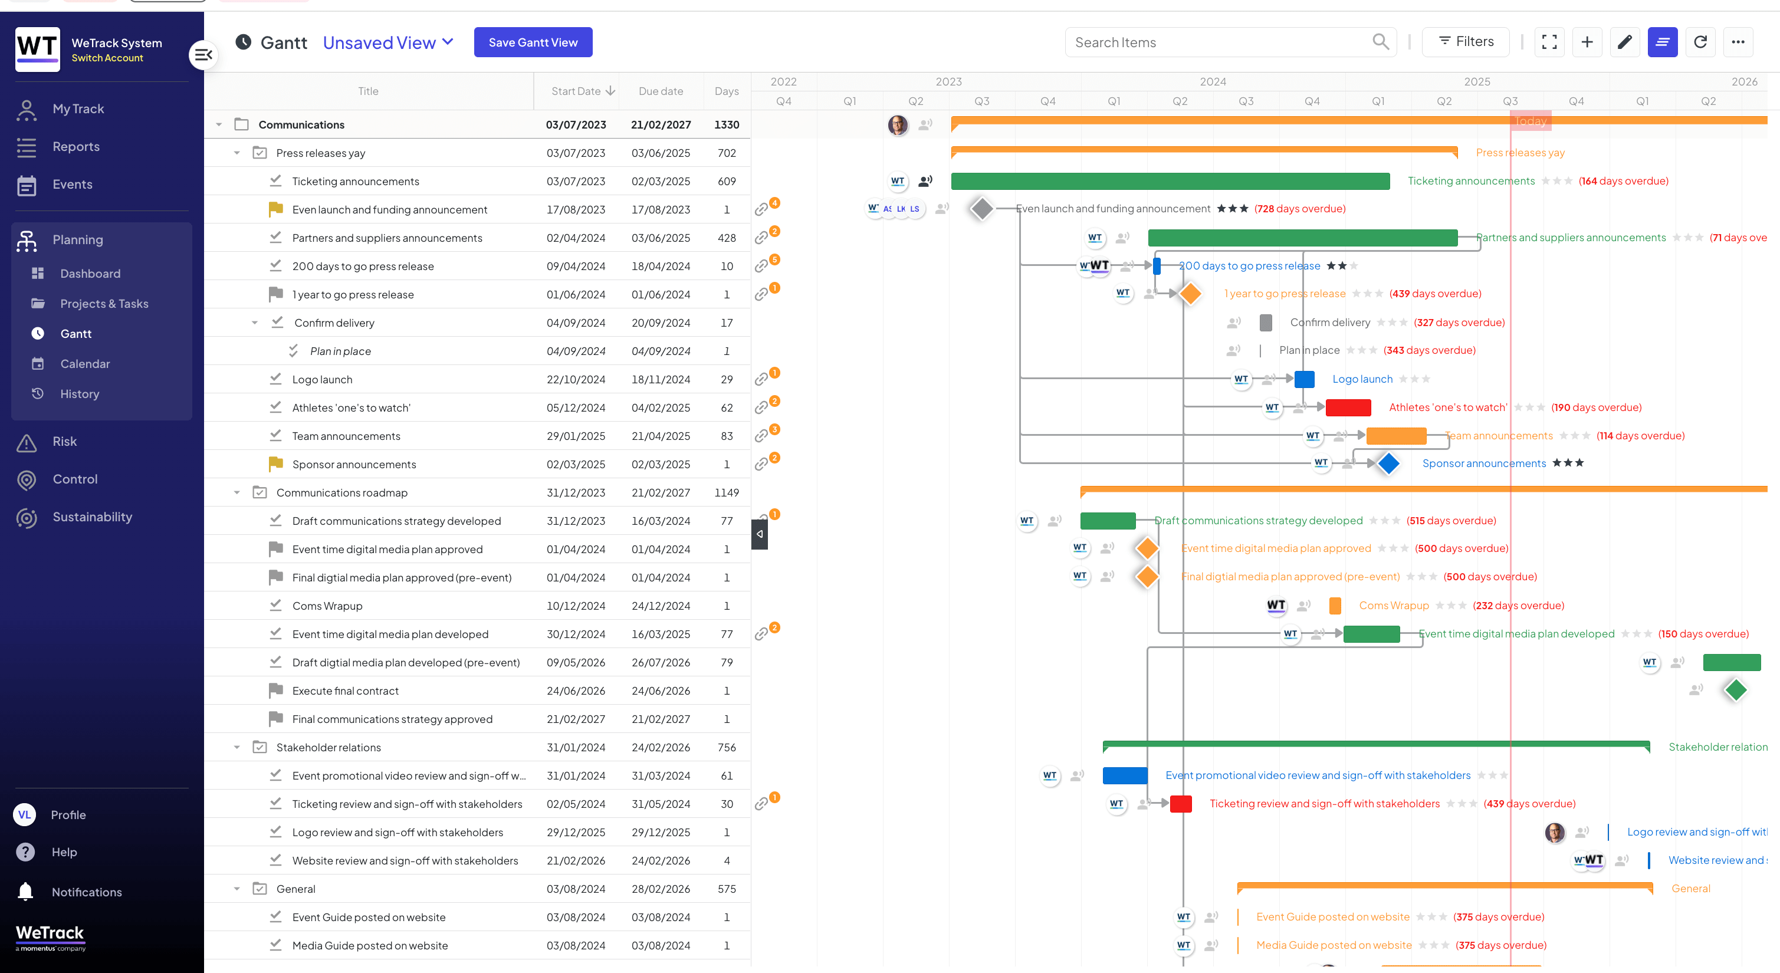The width and height of the screenshot is (1780, 973).
Task: Click the Title column header
Action: [368, 91]
